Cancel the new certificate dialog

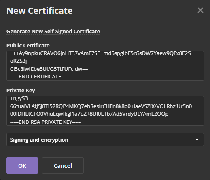click(x=63, y=165)
